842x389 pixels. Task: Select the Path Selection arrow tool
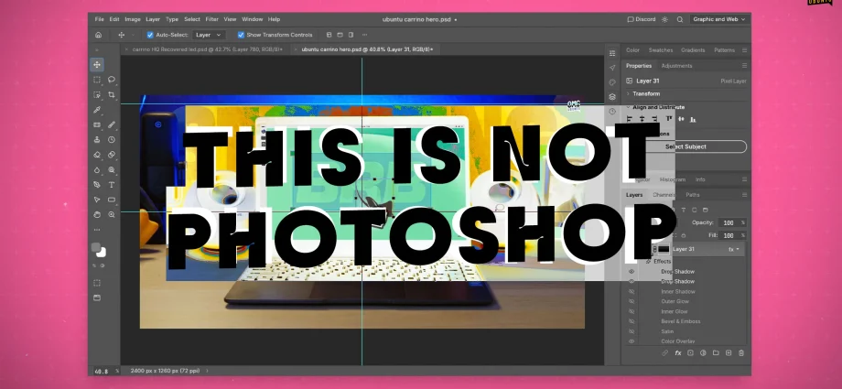97,200
